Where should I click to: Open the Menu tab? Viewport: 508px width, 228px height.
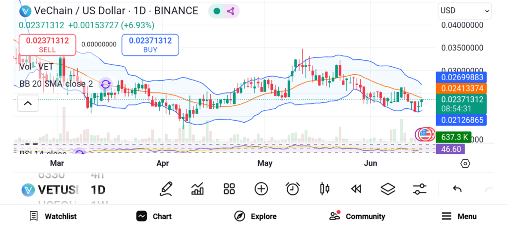point(459,216)
